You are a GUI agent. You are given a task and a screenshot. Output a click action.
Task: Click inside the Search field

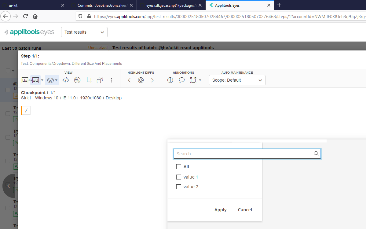click(238, 153)
